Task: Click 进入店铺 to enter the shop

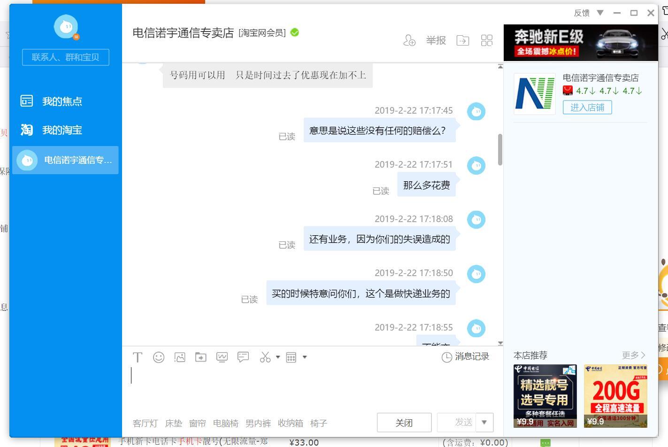Action: 587,108
